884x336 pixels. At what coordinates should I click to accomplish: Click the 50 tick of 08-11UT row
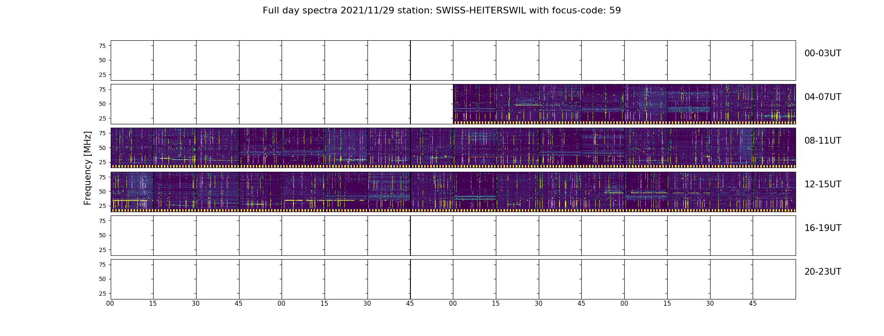point(102,148)
